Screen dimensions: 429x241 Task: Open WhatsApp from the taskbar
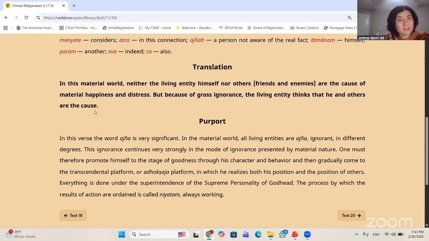point(283,234)
